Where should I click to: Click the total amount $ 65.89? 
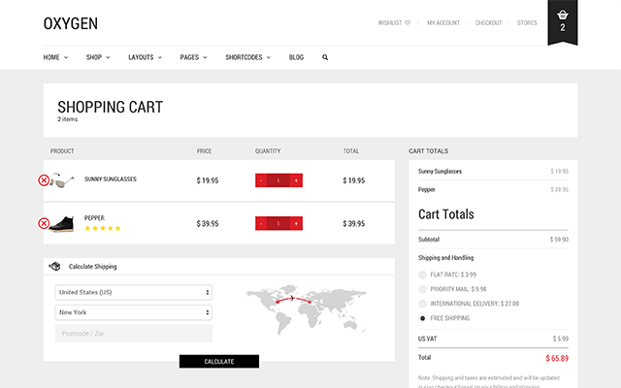tap(557, 358)
